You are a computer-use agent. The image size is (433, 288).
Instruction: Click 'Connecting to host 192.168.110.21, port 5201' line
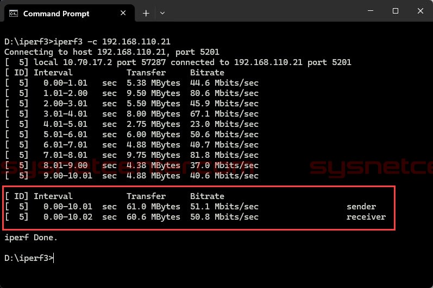(112, 52)
